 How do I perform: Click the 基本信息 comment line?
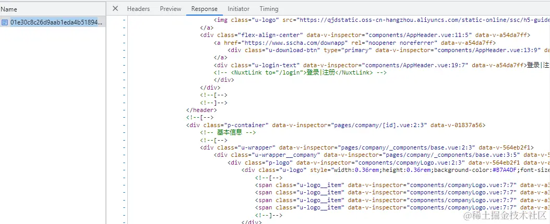228,132
